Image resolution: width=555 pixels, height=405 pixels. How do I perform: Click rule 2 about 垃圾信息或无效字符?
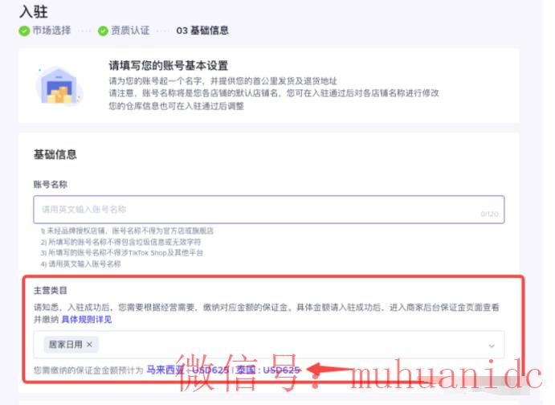[x=120, y=242]
